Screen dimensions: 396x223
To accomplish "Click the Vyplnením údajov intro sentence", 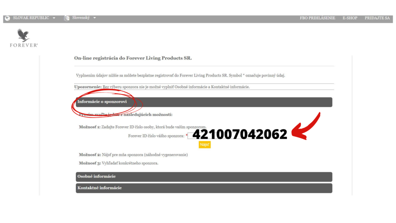I will (180, 75).
